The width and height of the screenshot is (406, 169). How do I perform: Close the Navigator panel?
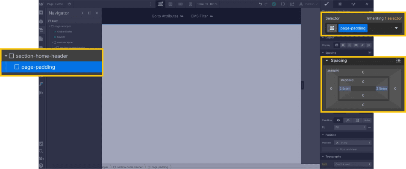[97, 13]
